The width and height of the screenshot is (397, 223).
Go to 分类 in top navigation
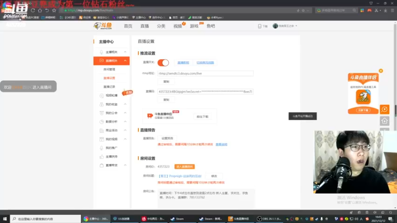[161, 26]
